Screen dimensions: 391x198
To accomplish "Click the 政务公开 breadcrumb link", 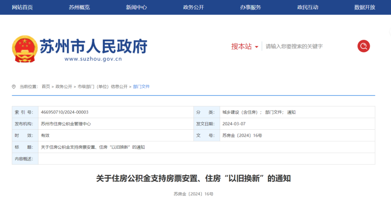I will click(64, 87).
